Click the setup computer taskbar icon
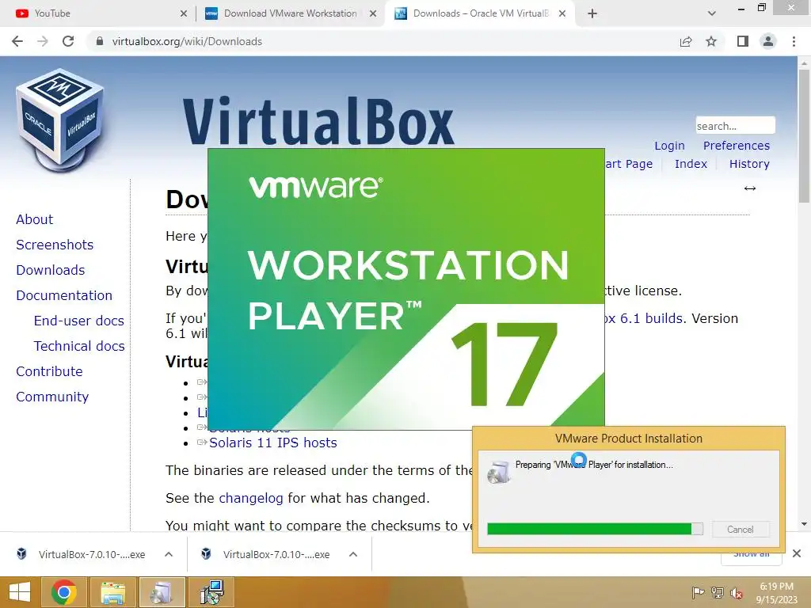 [211, 592]
